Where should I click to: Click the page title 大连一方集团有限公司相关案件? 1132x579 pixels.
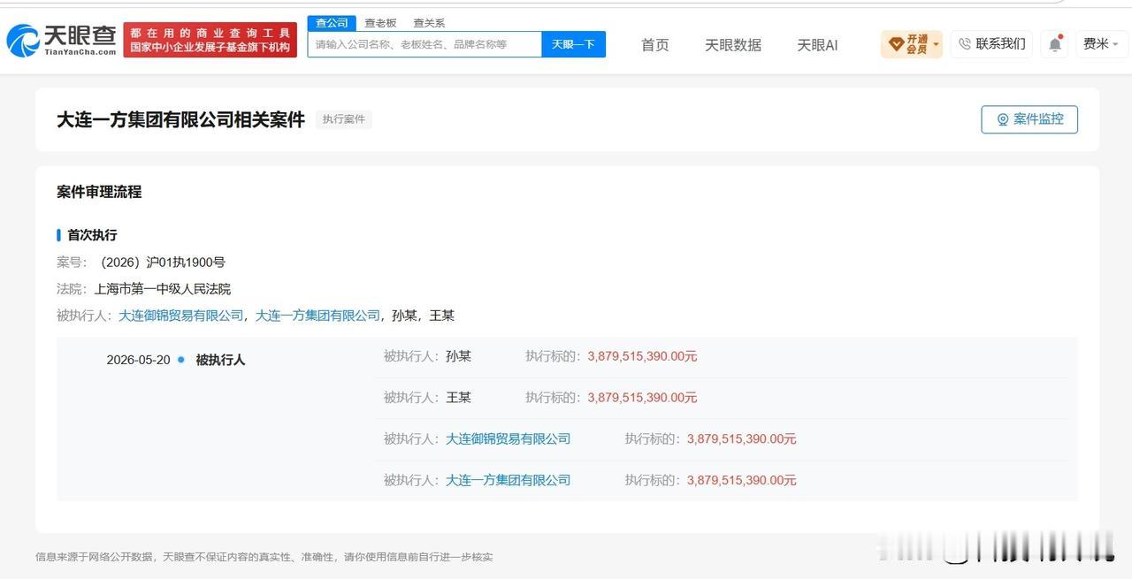(181, 119)
